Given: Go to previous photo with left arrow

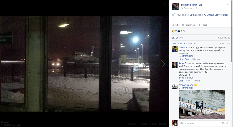Looking at the screenshot, I should 5,64.
